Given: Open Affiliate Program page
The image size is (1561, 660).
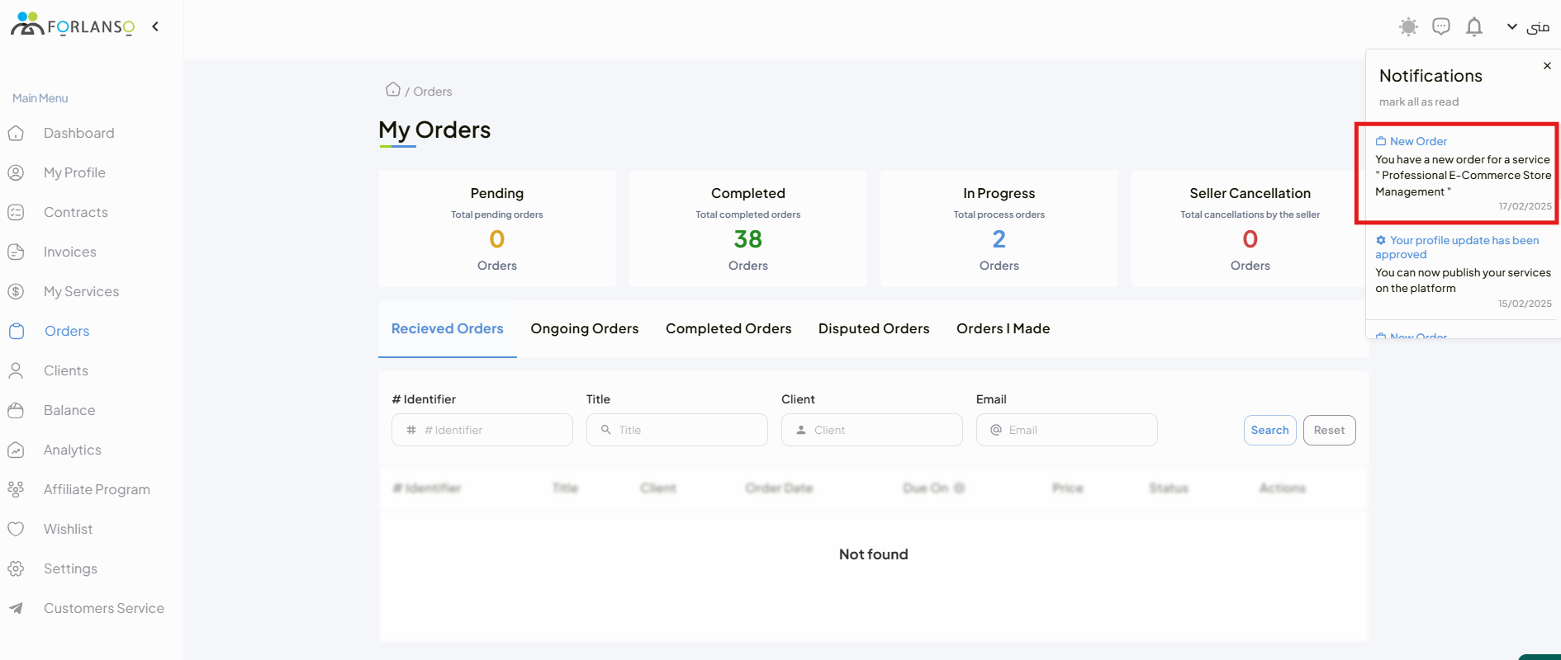Looking at the screenshot, I should (96, 489).
